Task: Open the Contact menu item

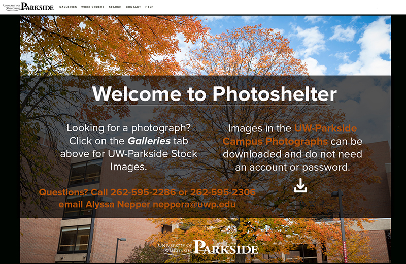Action: point(133,7)
